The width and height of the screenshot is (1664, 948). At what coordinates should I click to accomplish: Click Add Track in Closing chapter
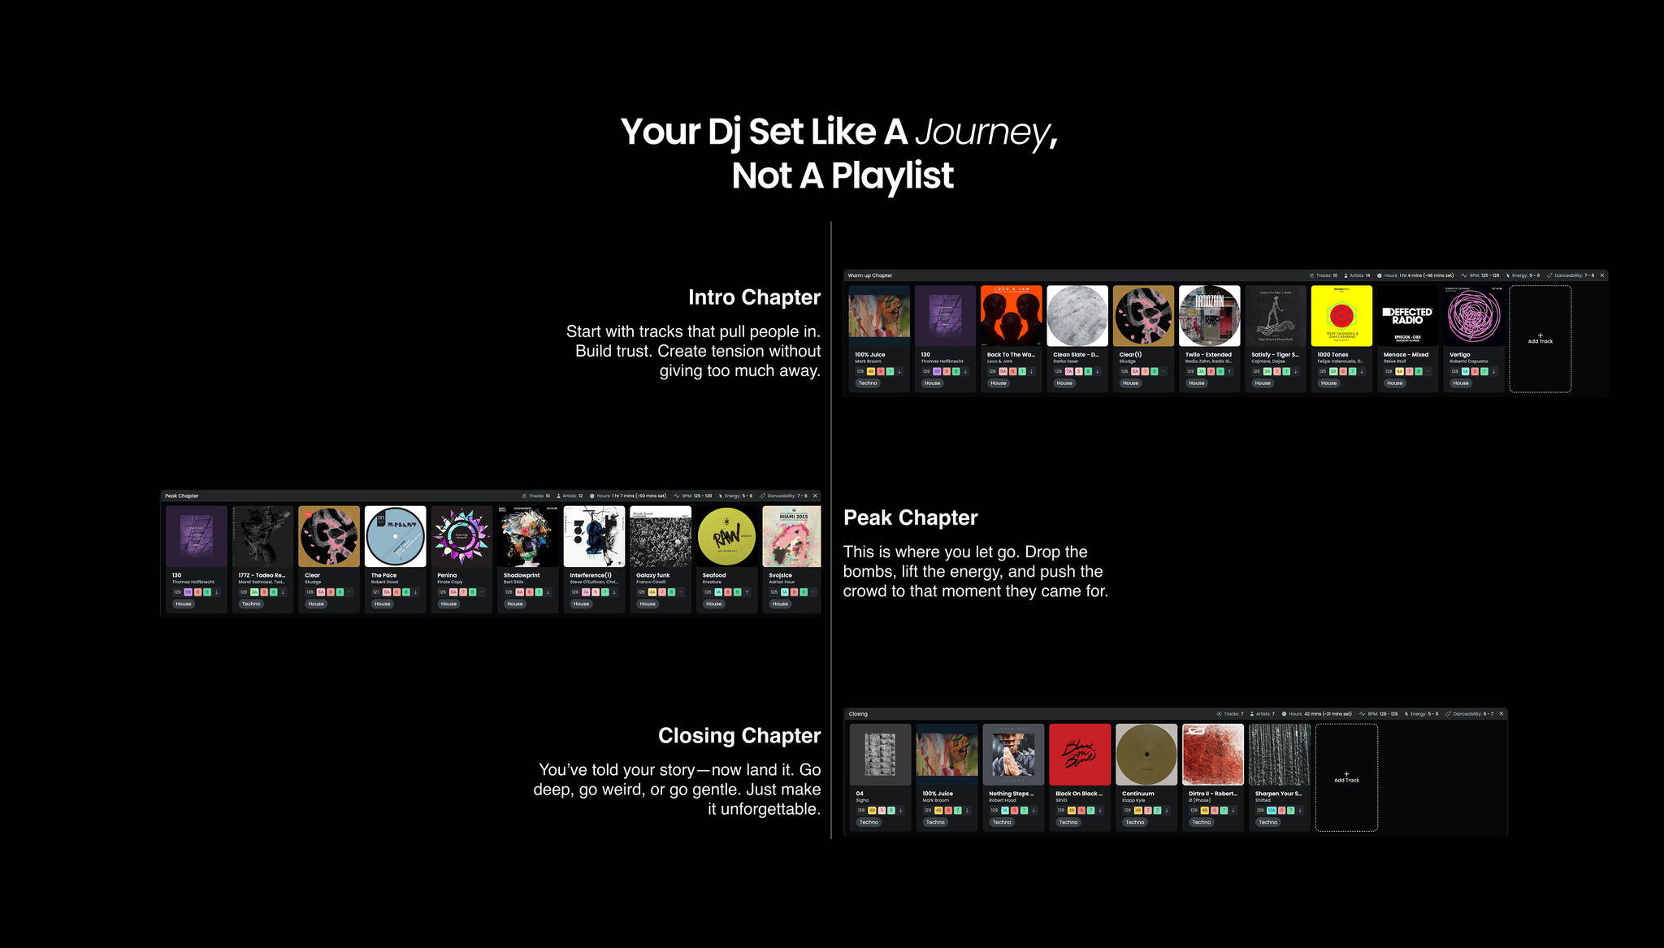pos(1346,777)
